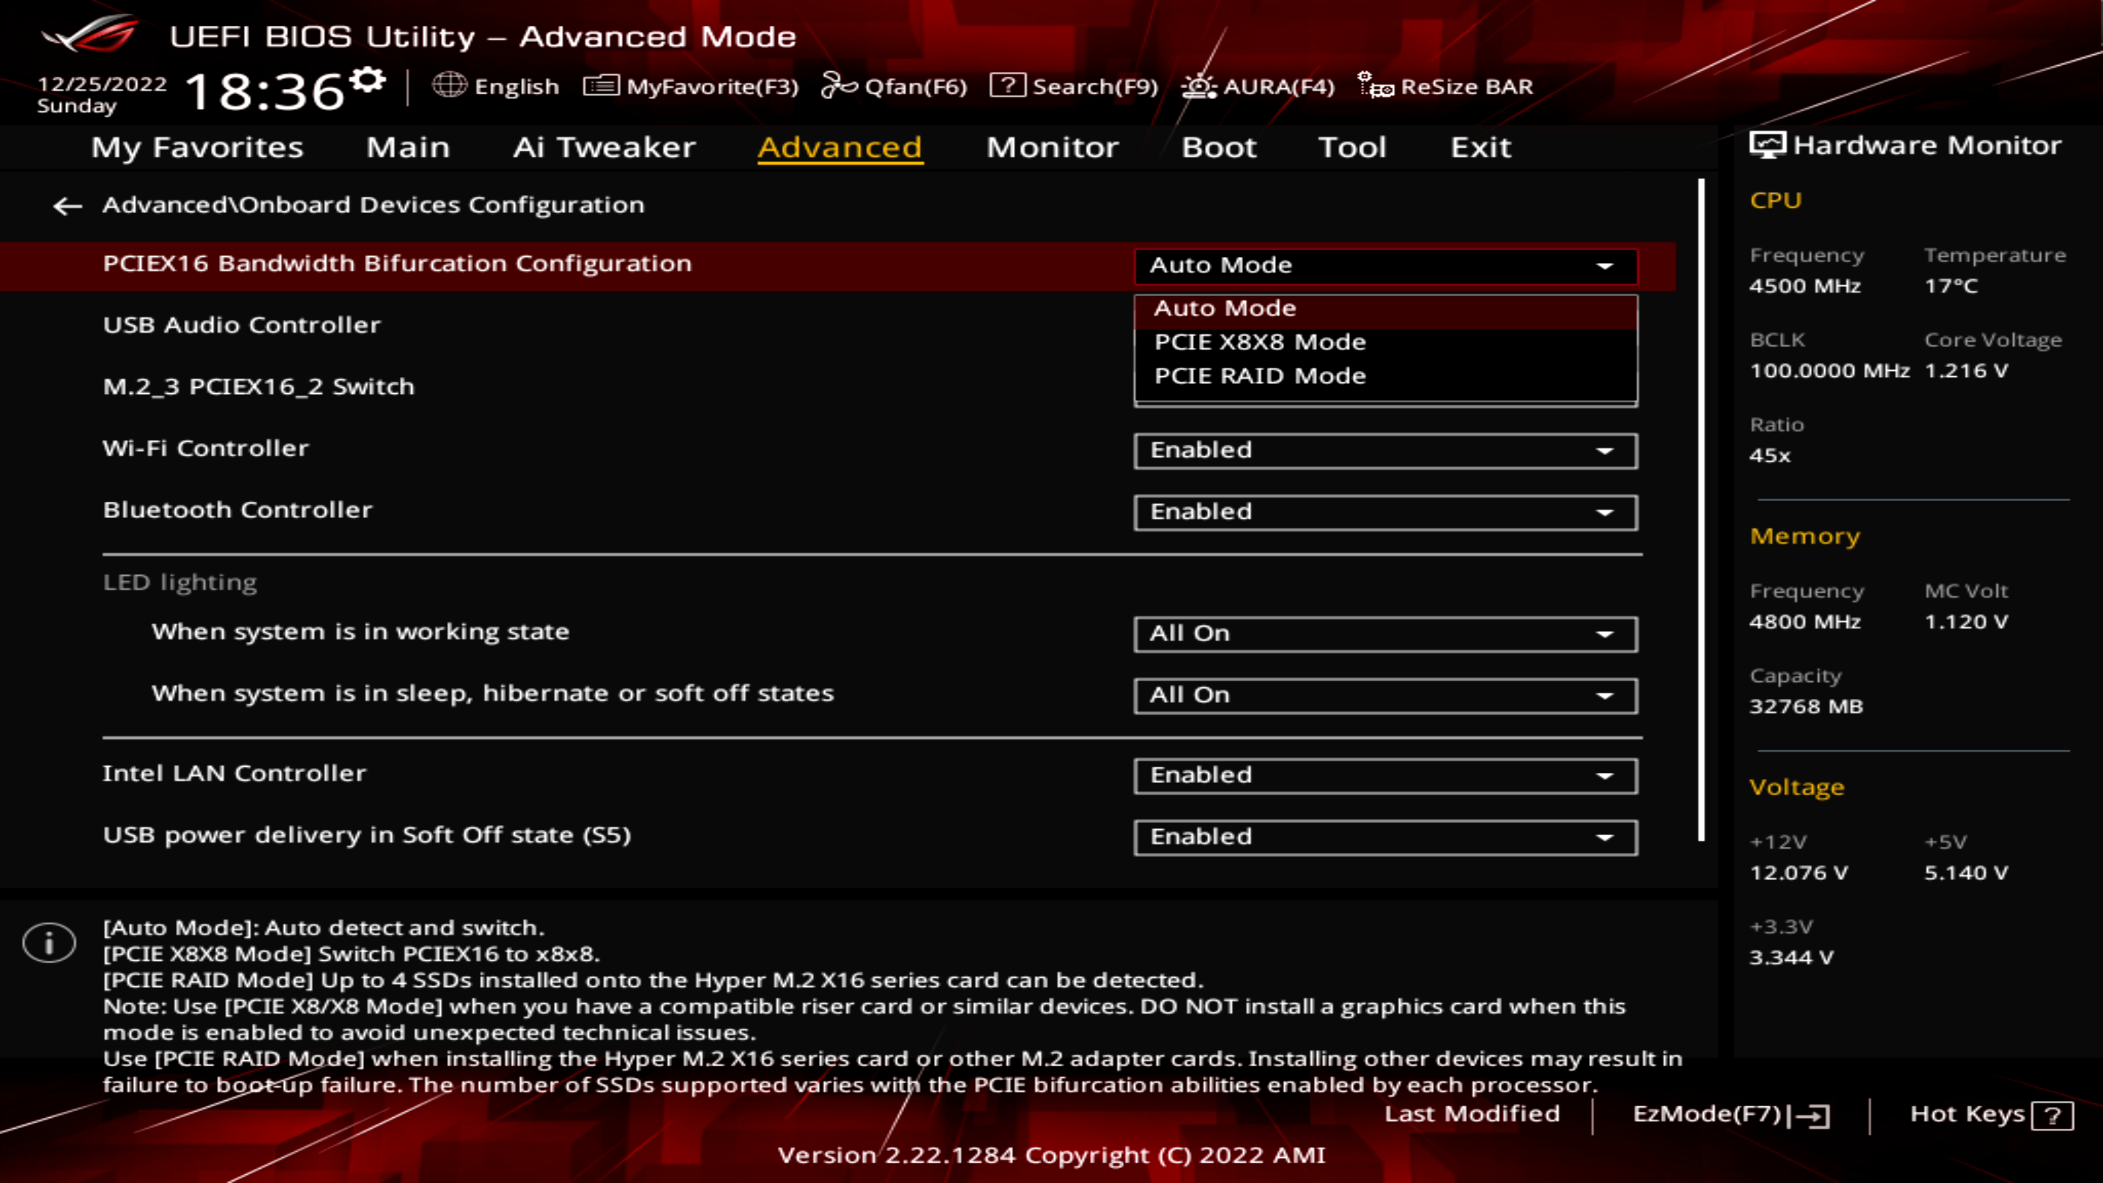Viewport: 2103px width, 1183px height.
Task: Open the MyFavorite(F3) icon
Action: click(x=601, y=86)
